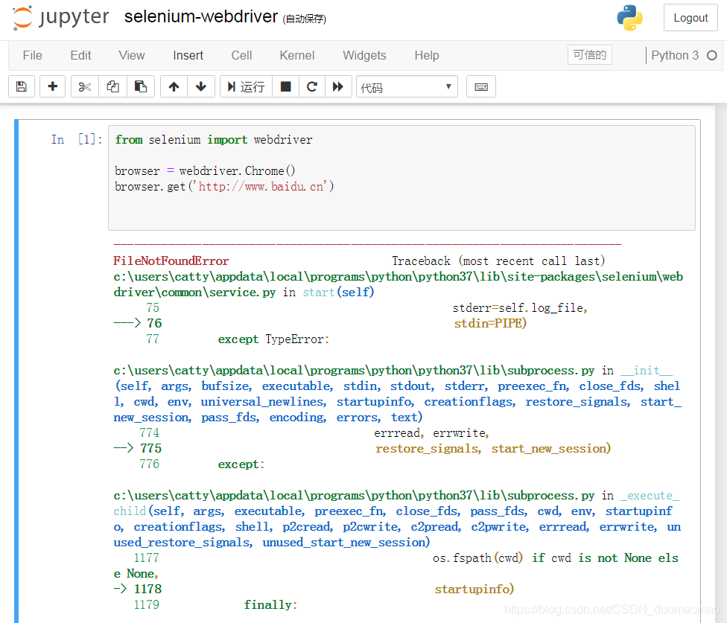Open the File menu
This screenshot has height=623, width=727.
click(33, 56)
